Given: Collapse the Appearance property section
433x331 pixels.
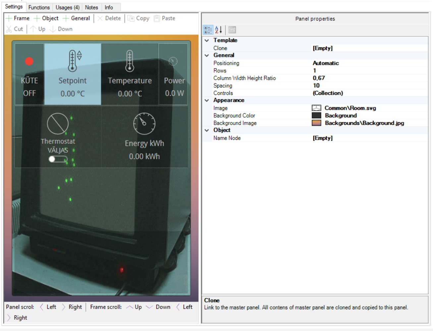Looking at the screenshot, I should (x=207, y=100).
